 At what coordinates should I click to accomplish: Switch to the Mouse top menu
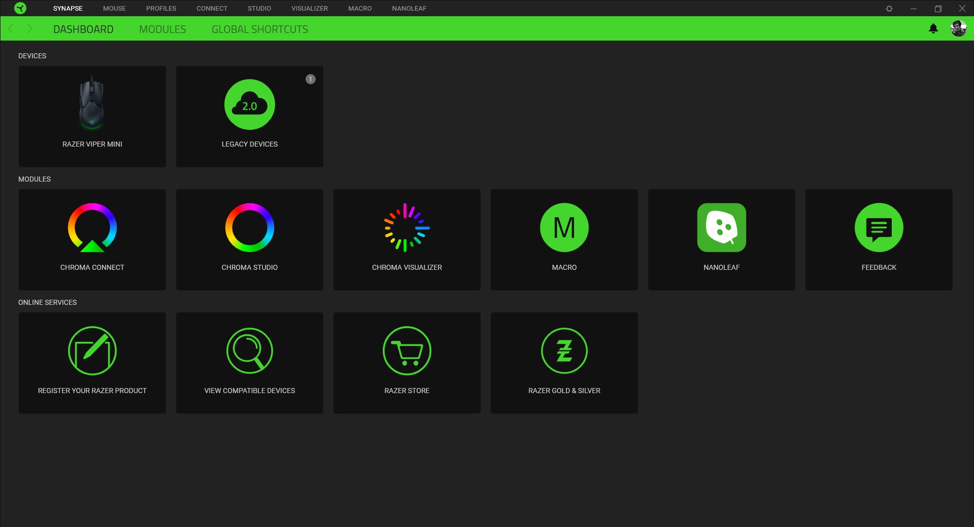point(114,9)
